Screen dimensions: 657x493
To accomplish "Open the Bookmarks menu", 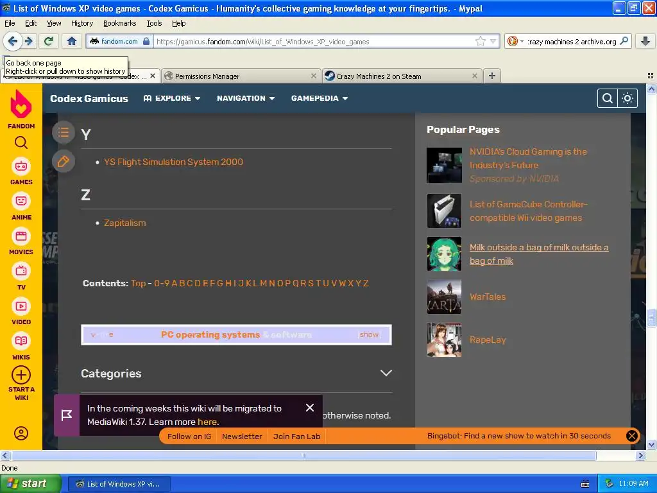I will pyautogui.click(x=120, y=23).
